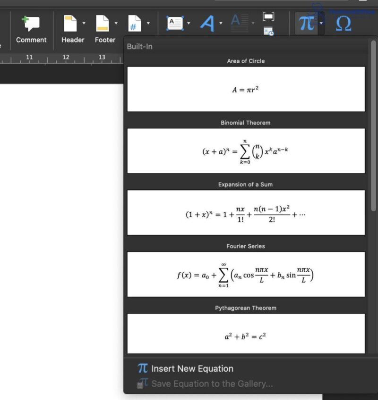This screenshot has width=378, height=400.
Task: Click the Equation pi icon
Action: (305, 23)
